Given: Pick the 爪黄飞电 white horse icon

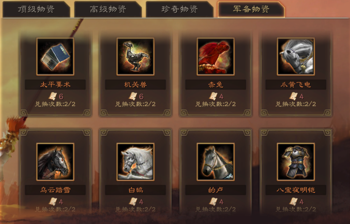Looking at the screenshot, I should pyautogui.click(x=296, y=57).
